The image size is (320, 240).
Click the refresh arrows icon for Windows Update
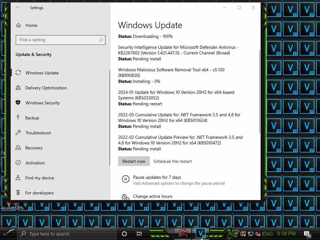coord(18,72)
